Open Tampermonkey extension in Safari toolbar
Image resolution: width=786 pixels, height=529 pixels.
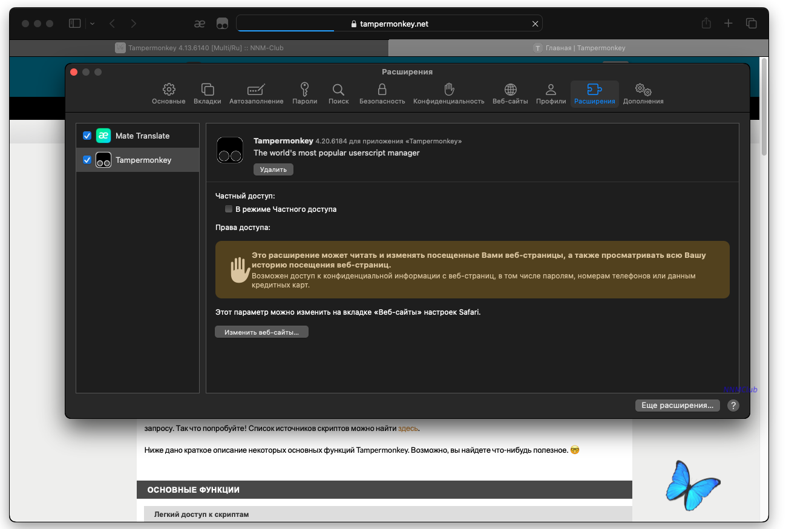point(222,24)
